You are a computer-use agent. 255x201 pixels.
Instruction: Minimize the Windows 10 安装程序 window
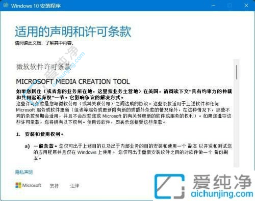tap(214, 6)
